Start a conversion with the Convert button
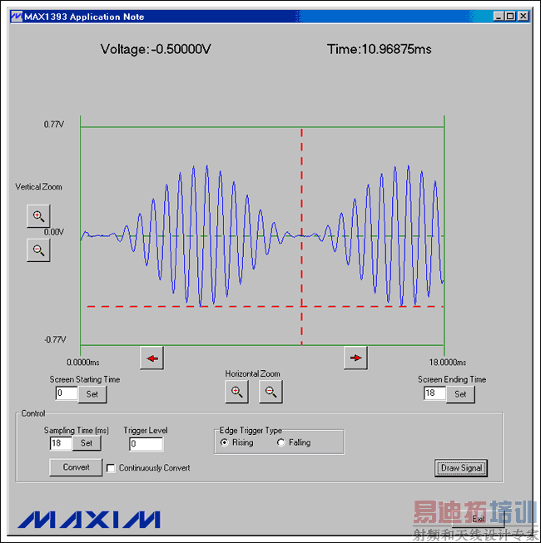 pyautogui.click(x=76, y=467)
